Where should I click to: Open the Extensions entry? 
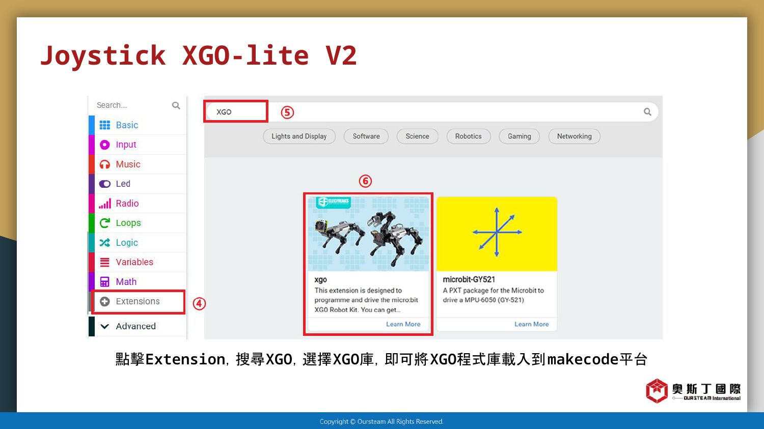[138, 302]
